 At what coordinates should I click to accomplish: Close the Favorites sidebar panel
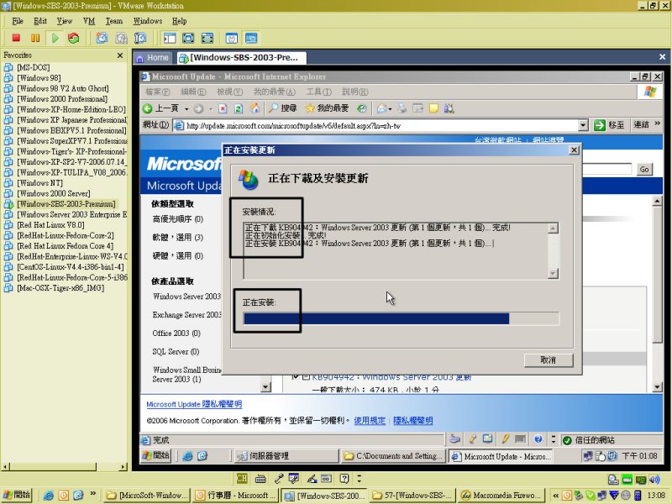point(120,55)
